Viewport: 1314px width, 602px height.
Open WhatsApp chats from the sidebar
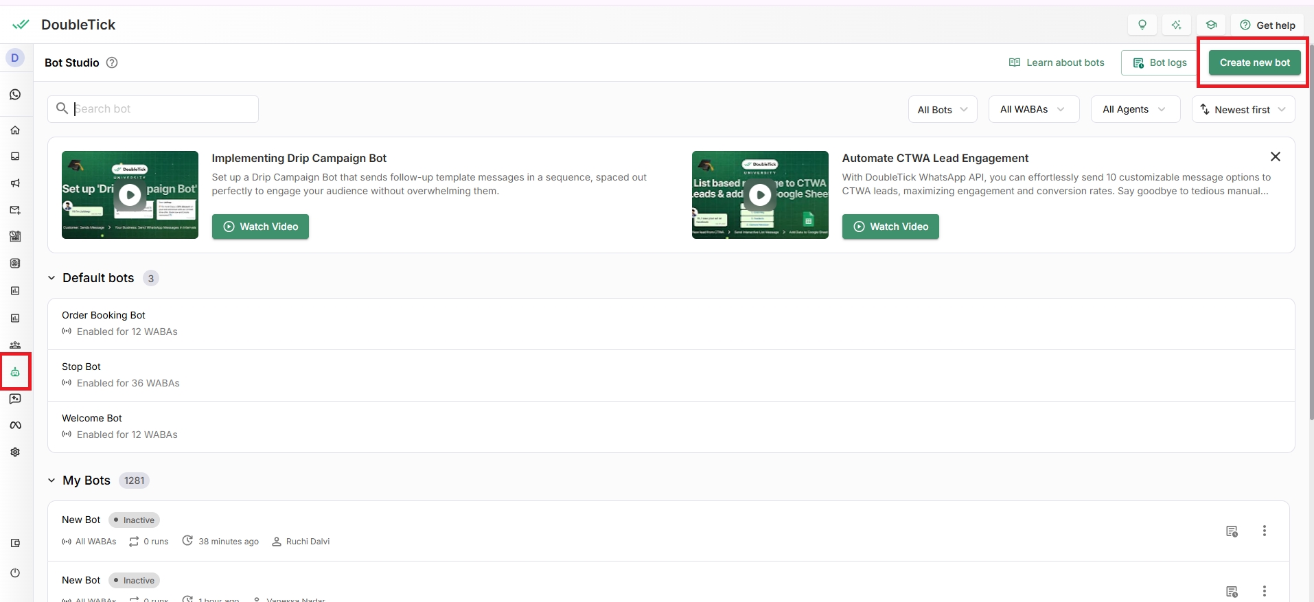tap(15, 95)
